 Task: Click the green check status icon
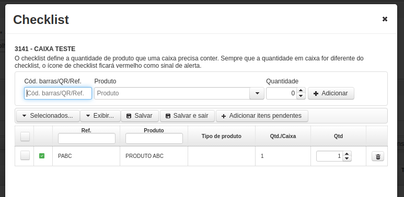pos(42,156)
